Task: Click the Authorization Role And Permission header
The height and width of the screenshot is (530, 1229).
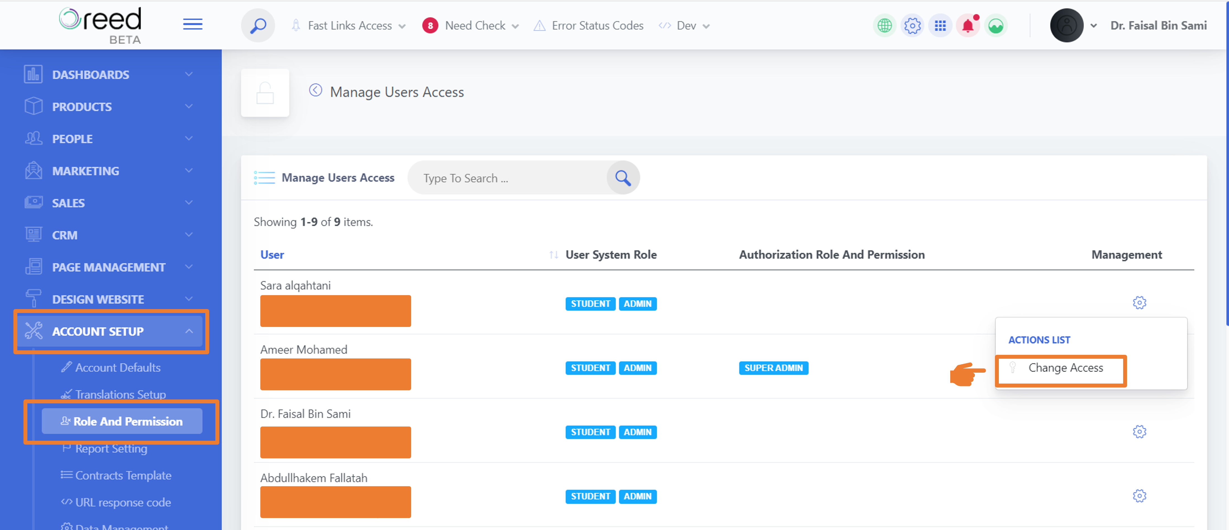Action: (832, 255)
